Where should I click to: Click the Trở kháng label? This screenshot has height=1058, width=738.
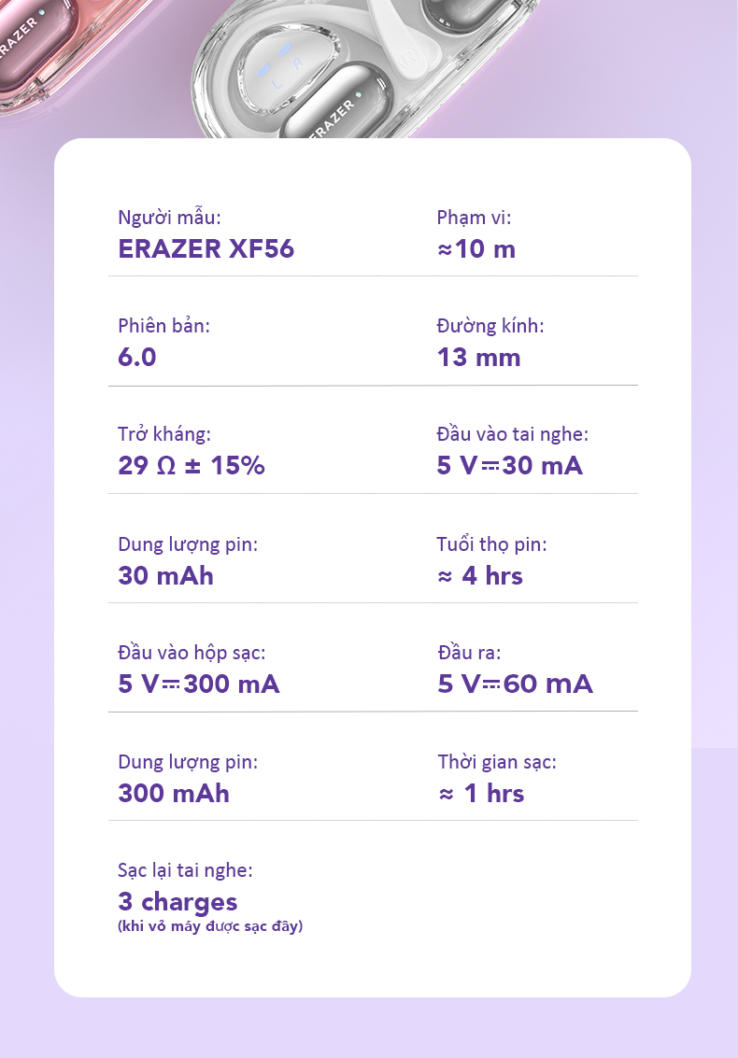164,434
